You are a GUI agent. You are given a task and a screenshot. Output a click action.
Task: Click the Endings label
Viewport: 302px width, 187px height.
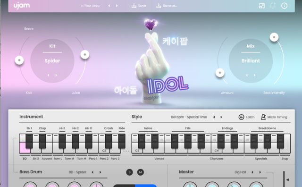(227, 128)
